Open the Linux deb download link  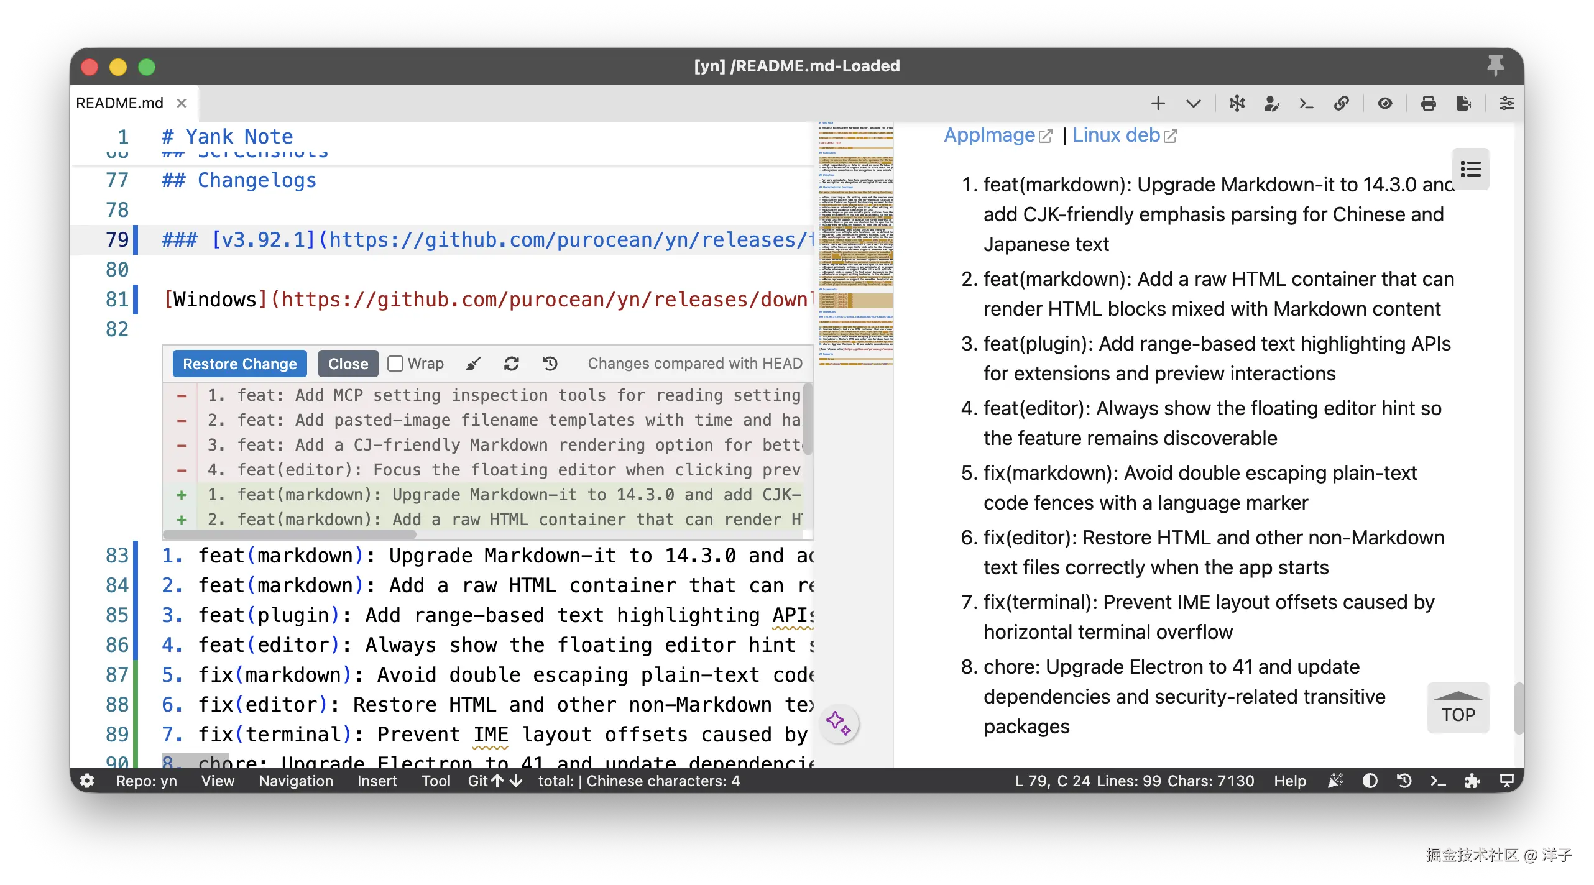pyautogui.click(x=1125, y=135)
